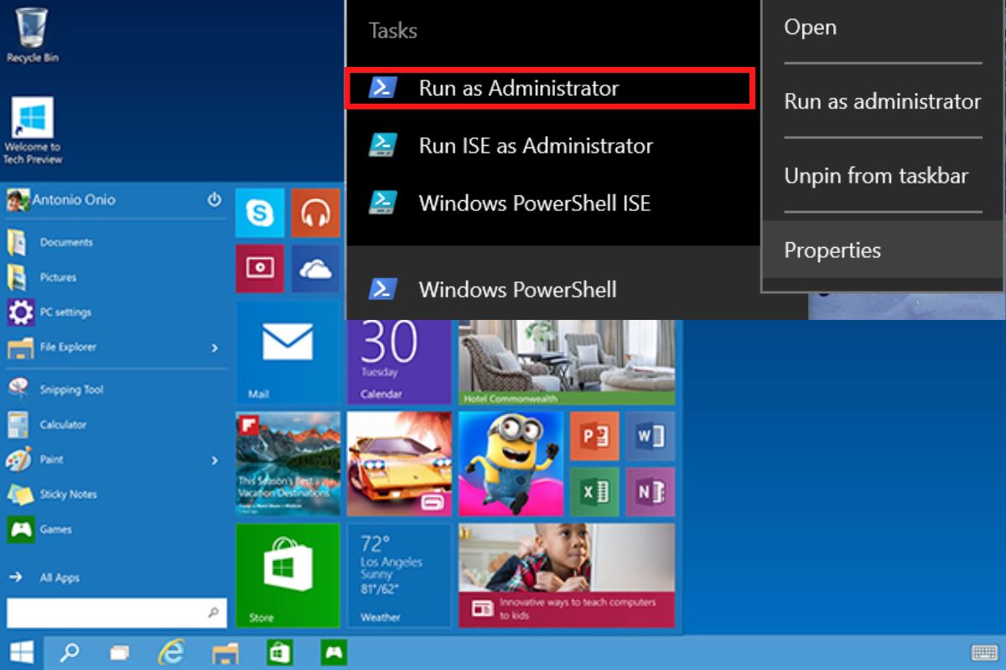The width and height of the screenshot is (1006, 670).
Task: Launch OneNote from its tile
Action: tap(650, 491)
